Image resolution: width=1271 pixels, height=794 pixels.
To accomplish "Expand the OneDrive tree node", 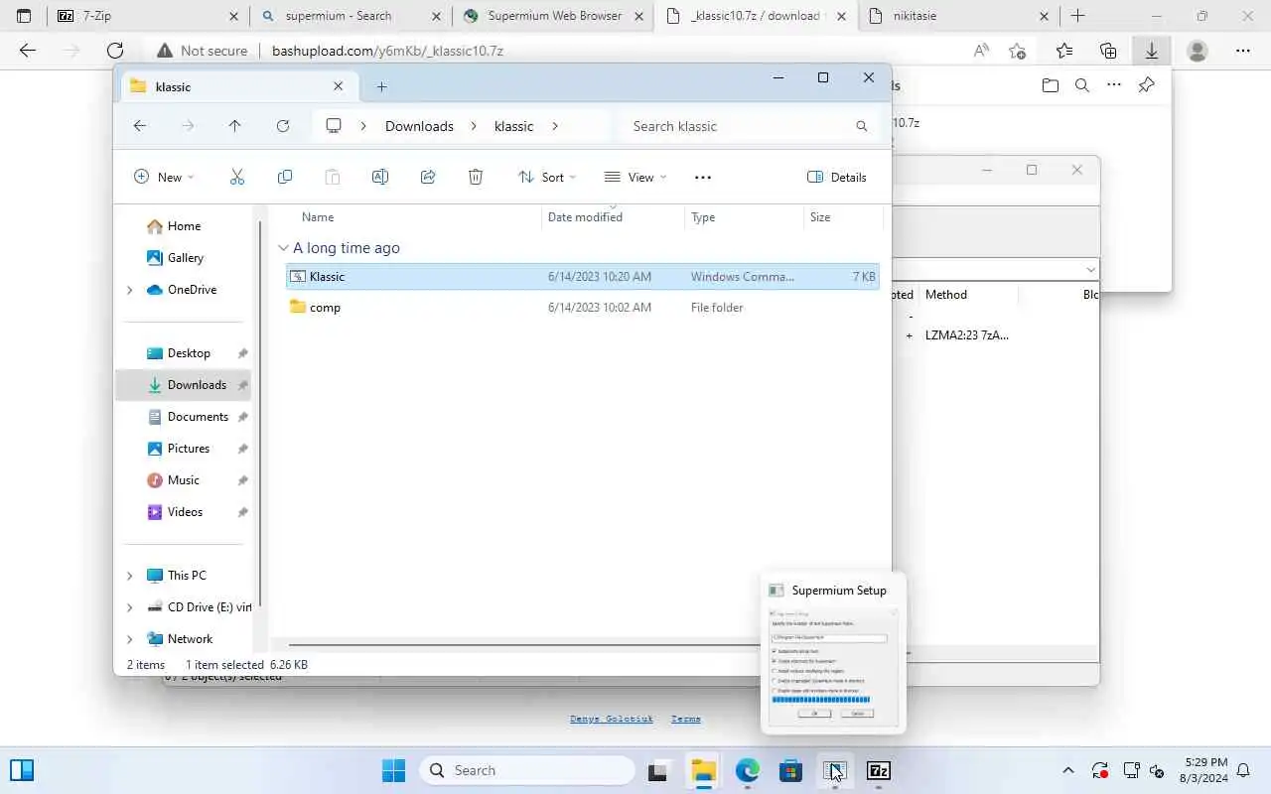I will click(129, 290).
